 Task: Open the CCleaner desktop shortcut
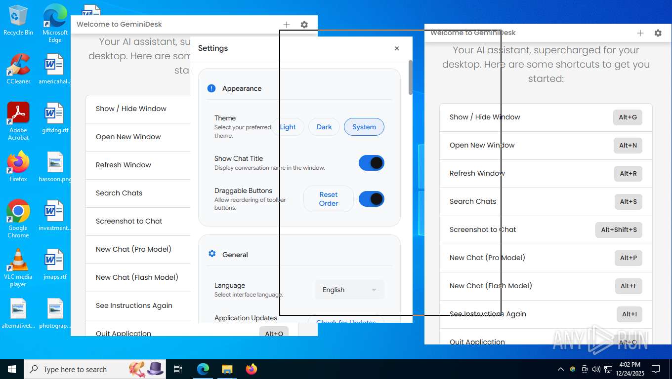tap(18, 69)
